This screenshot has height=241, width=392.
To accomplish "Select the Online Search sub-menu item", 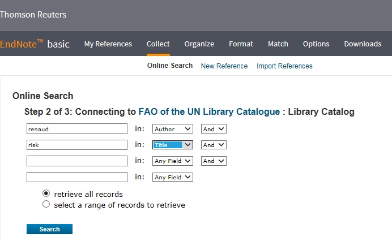I will tap(170, 66).
